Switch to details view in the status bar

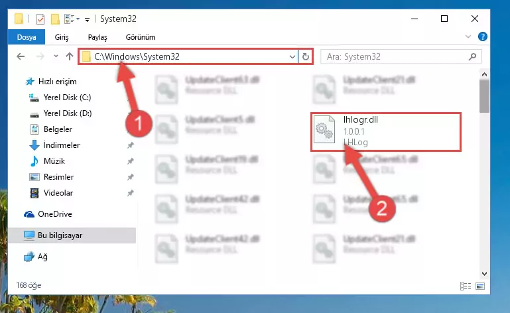466,286
